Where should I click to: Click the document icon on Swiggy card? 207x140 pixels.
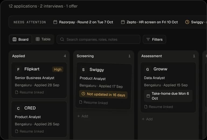pos(81,102)
